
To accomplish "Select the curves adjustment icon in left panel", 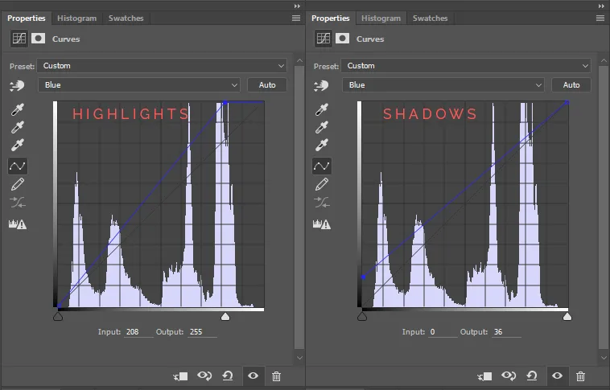I will pos(19,39).
